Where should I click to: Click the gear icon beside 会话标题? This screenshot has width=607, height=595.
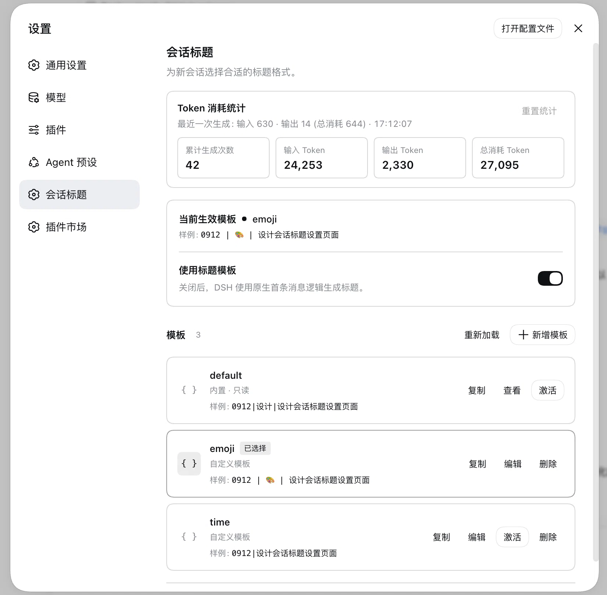[x=34, y=195]
